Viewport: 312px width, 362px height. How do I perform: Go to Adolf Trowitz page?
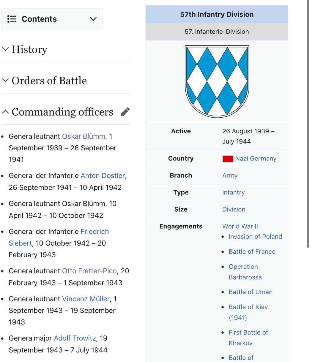coord(75,338)
